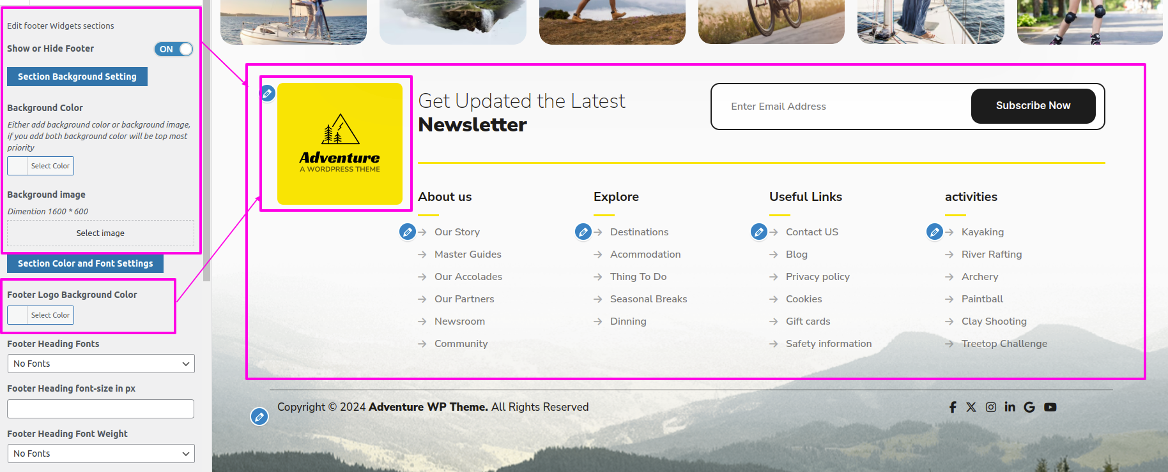Open the River Rafting link

click(x=992, y=254)
